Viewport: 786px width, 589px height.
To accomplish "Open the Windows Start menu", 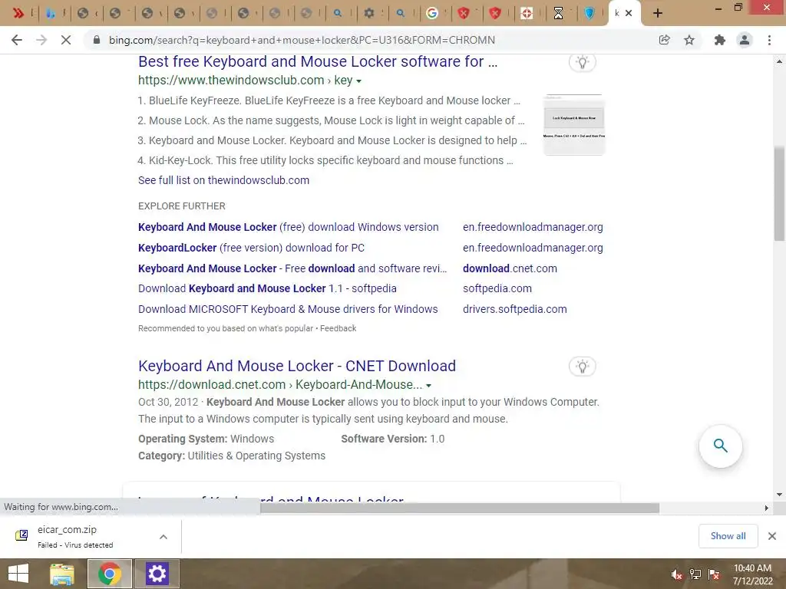I will pos(18,574).
